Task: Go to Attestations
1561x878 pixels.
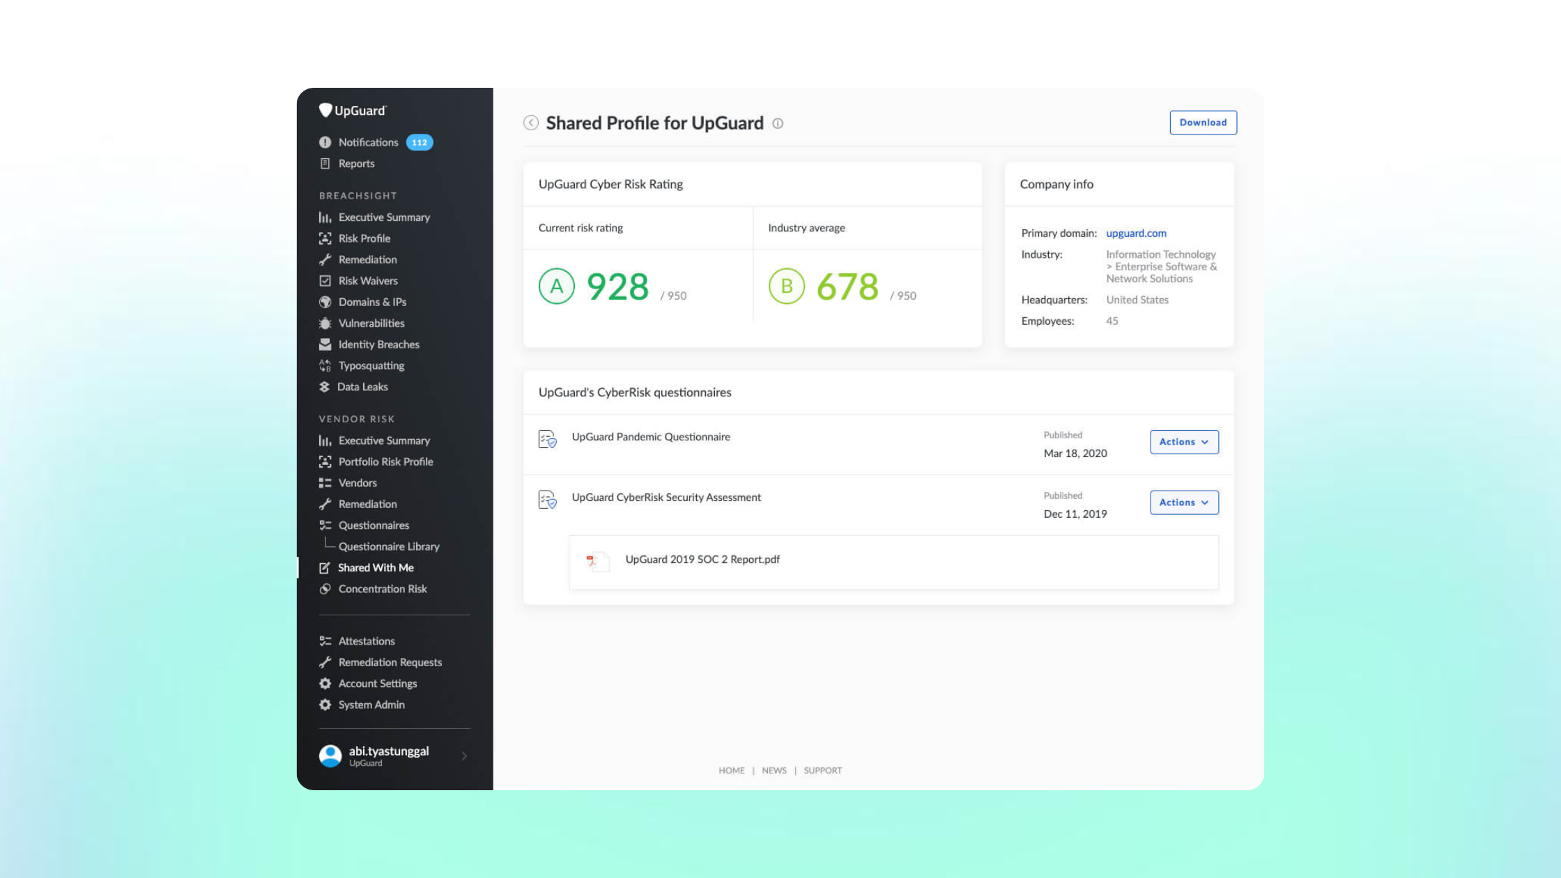Action: click(x=367, y=641)
